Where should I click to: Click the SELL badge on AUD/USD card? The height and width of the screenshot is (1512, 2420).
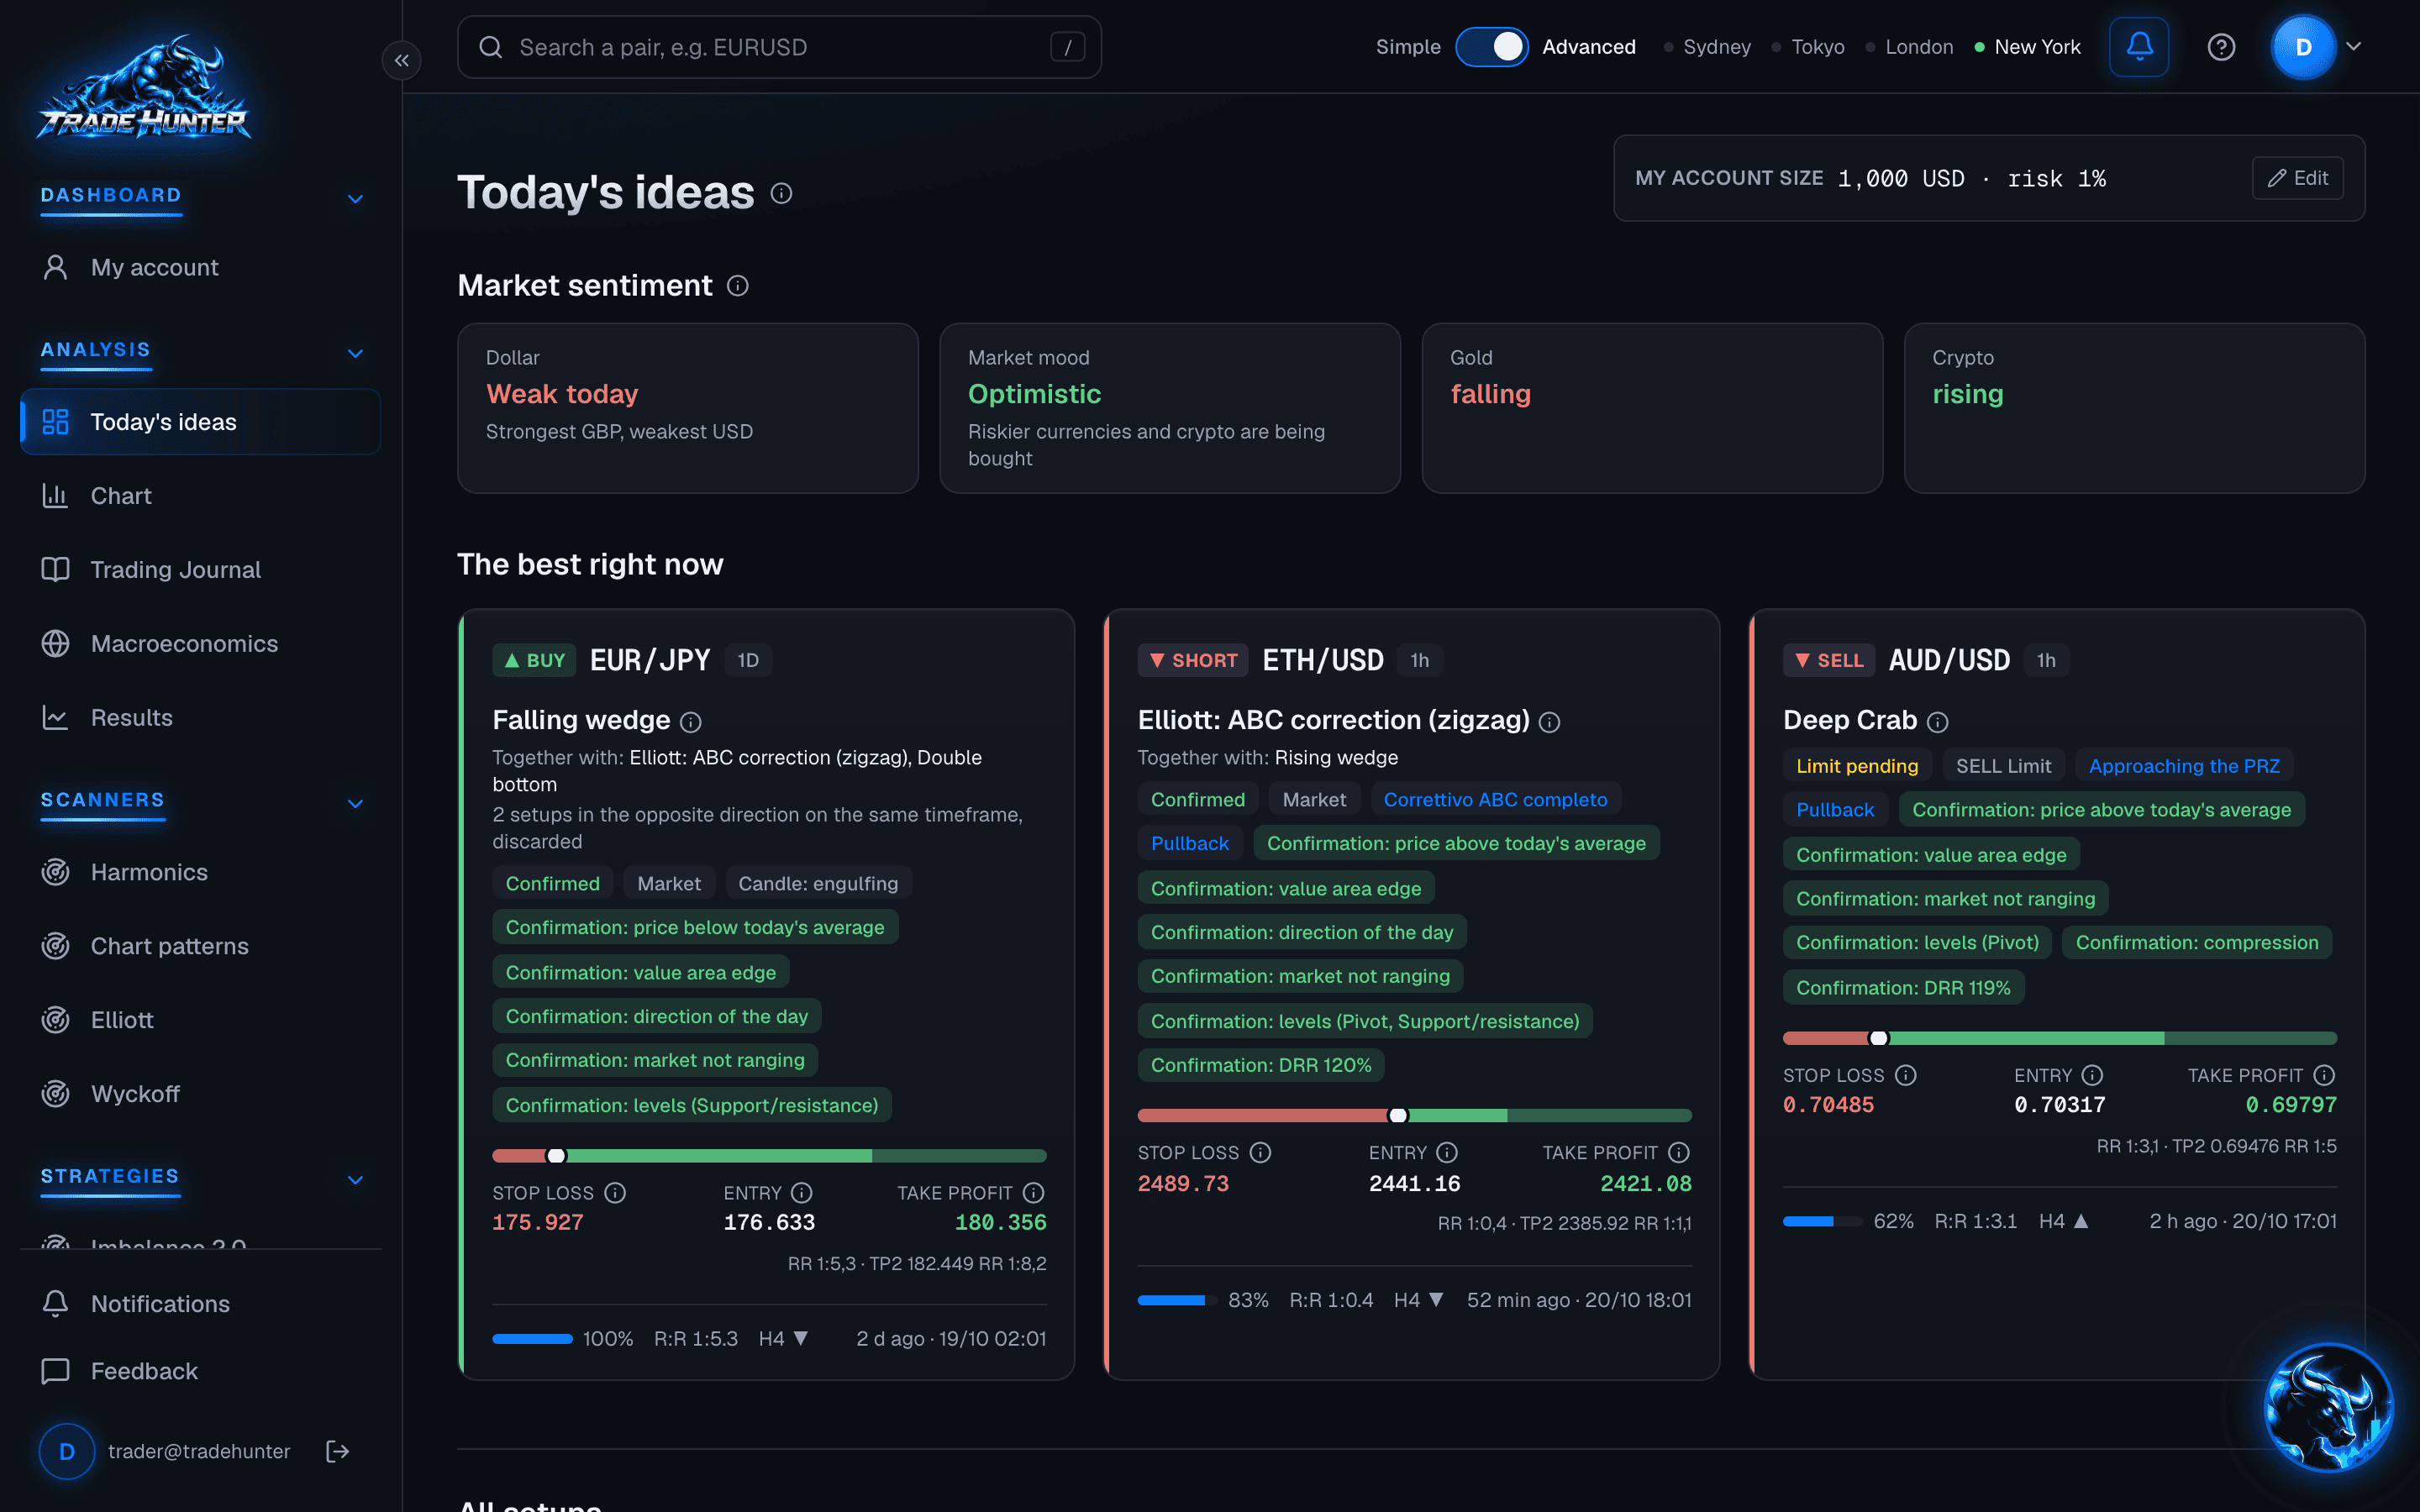[1829, 660]
